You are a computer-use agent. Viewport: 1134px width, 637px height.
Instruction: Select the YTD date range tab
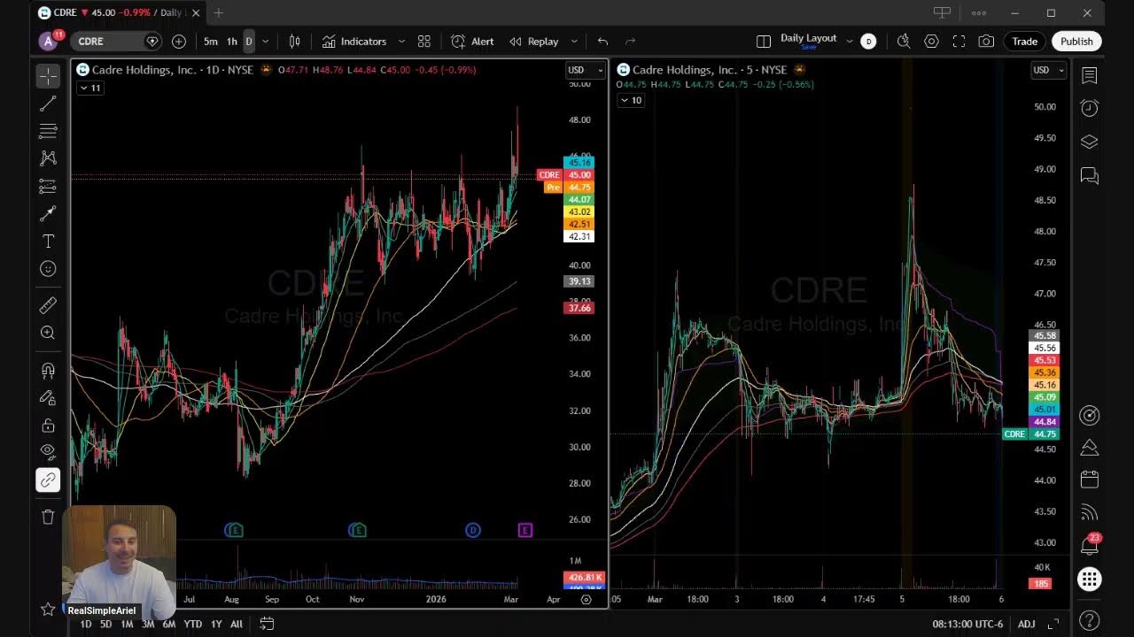192,624
